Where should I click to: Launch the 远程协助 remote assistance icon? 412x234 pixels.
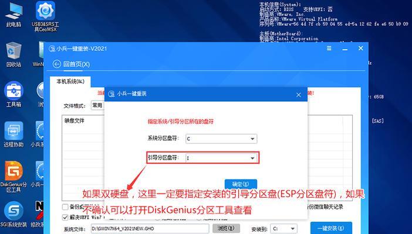[13, 134]
